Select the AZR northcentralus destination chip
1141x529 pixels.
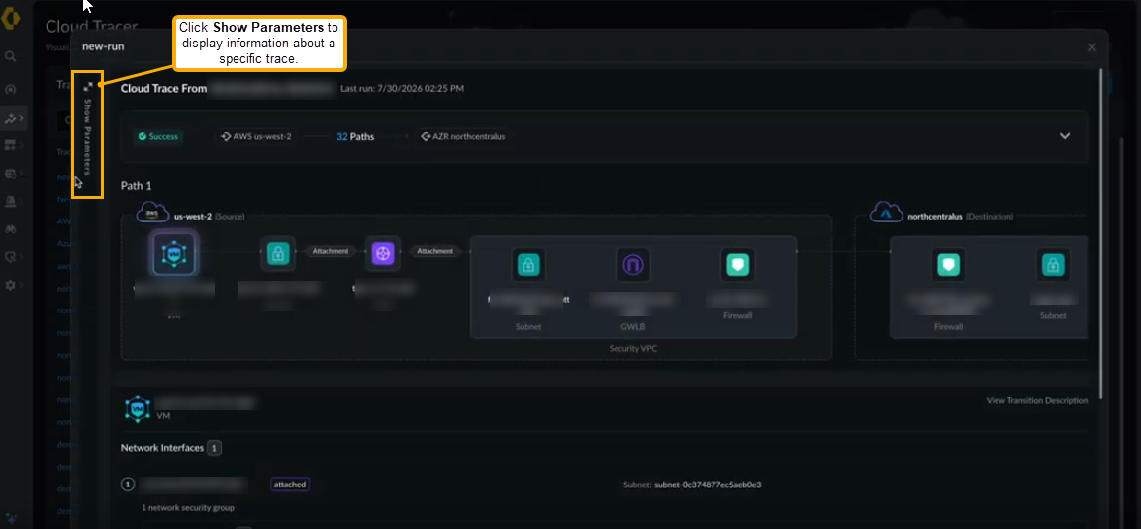point(463,136)
